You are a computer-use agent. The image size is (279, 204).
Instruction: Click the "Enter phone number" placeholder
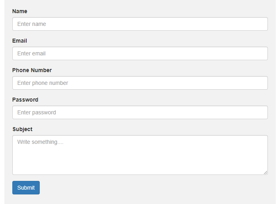tap(43, 83)
